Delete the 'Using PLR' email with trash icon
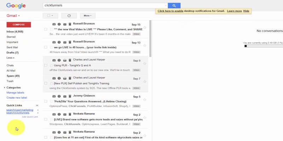 click(x=70, y=60)
